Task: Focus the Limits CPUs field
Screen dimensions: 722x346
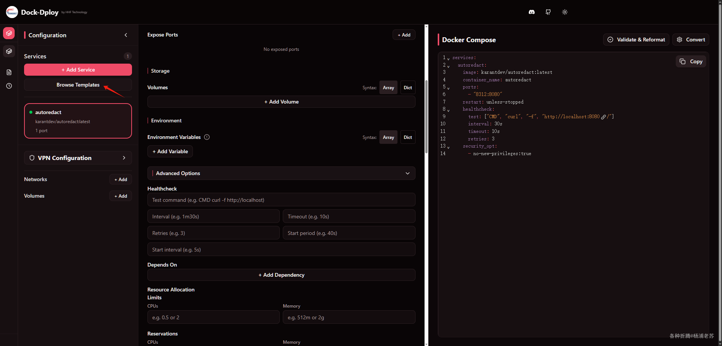Action: click(x=214, y=317)
